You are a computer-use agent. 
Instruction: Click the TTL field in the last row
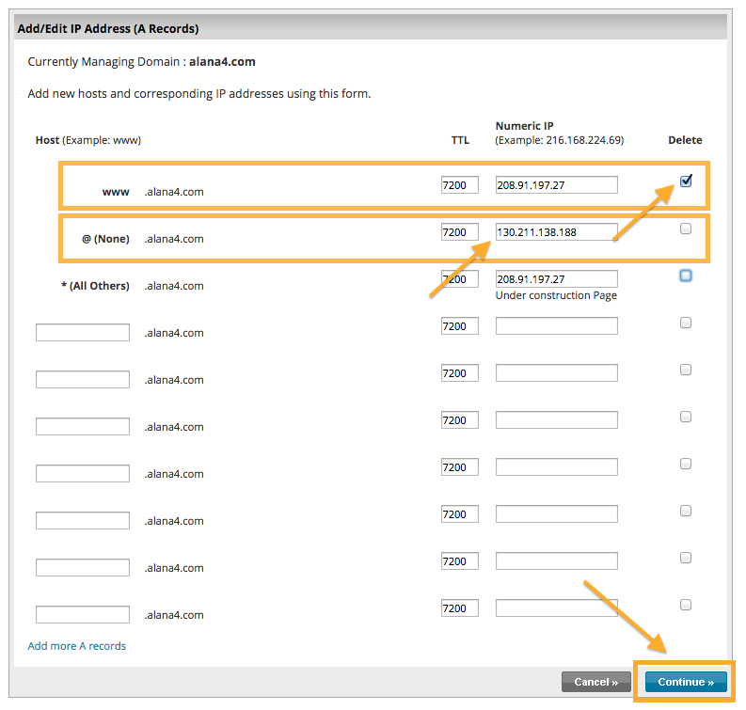tap(459, 608)
